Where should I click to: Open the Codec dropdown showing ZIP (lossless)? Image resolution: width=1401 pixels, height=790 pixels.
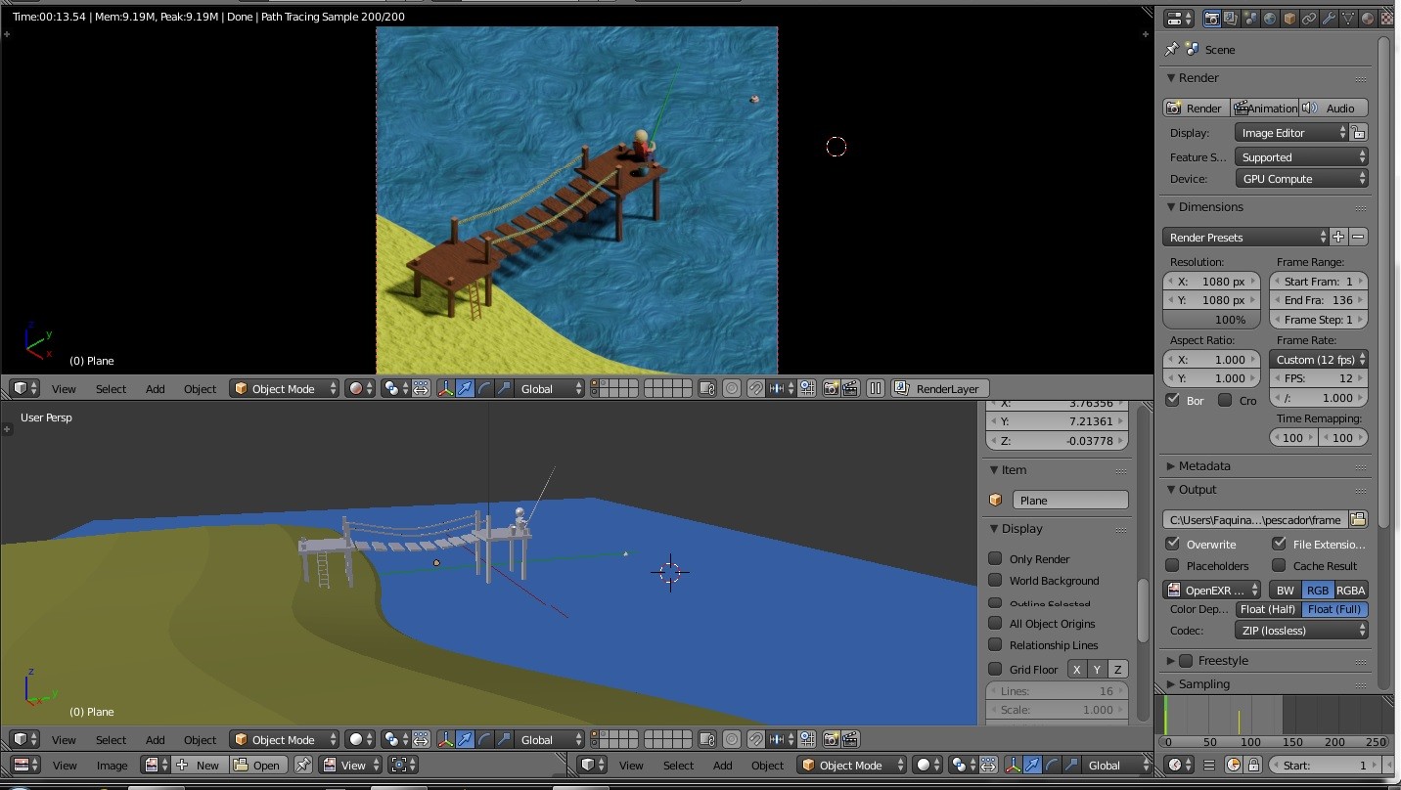1300,631
